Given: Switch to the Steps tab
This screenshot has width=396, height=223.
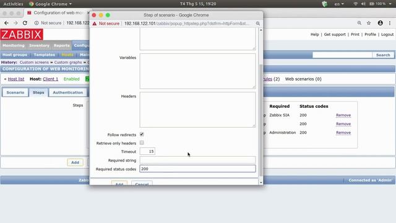Looking at the screenshot, I should 38,92.
